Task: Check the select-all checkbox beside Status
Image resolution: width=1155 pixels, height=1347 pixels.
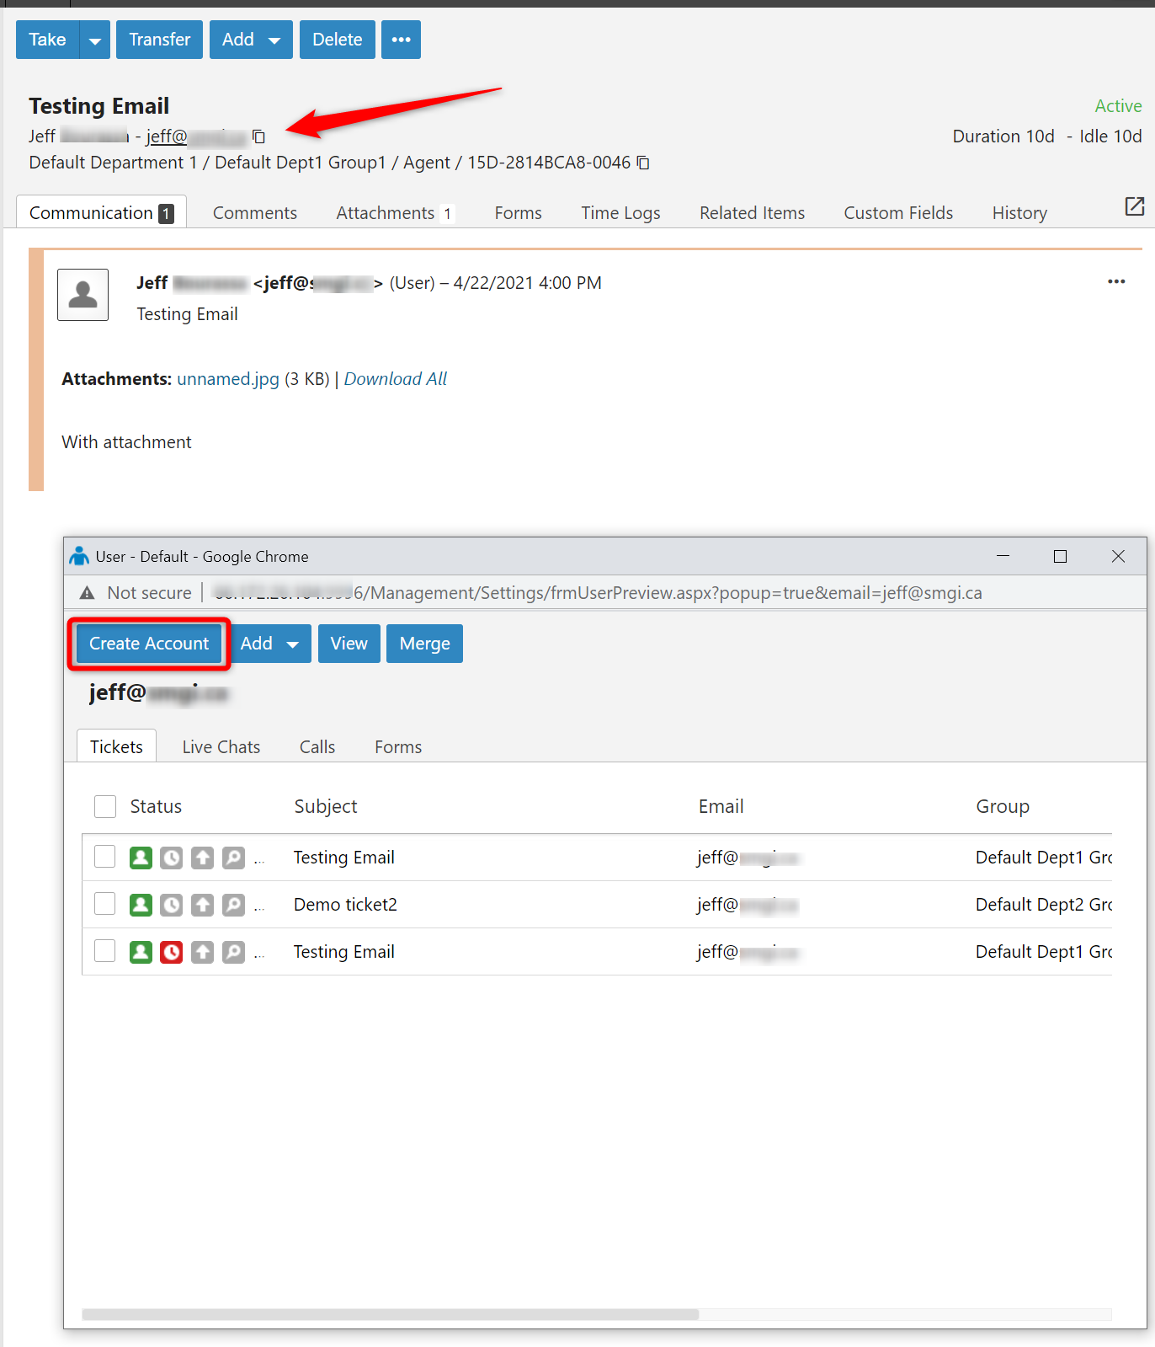Action: coord(105,806)
